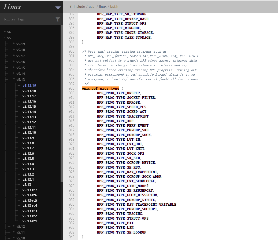Click the BPF_MAP_TYPE_TASK_STORAGE identifier

(124, 38)
